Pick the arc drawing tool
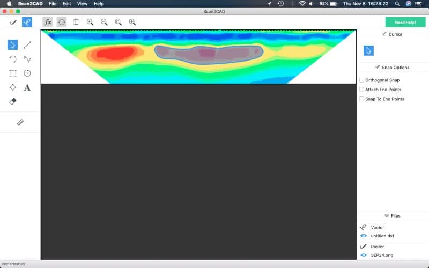429x268 pixels. pyautogui.click(x=13, y=59)
